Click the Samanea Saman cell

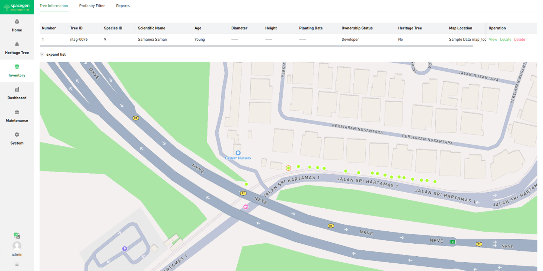click(152, 40)
